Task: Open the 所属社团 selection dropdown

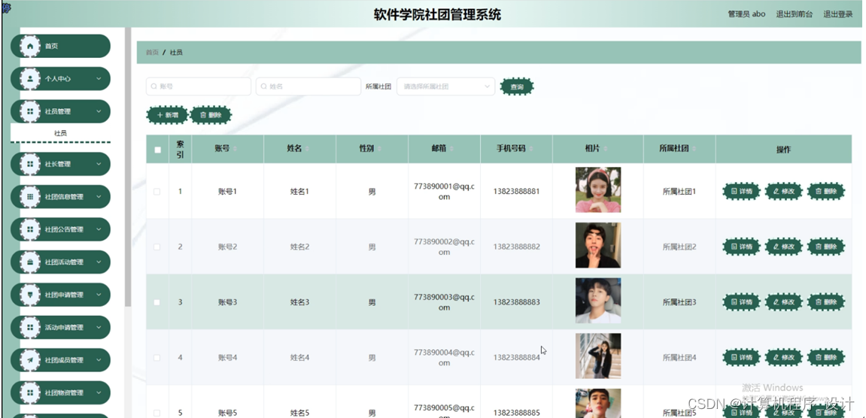Action: click(445, 86)
